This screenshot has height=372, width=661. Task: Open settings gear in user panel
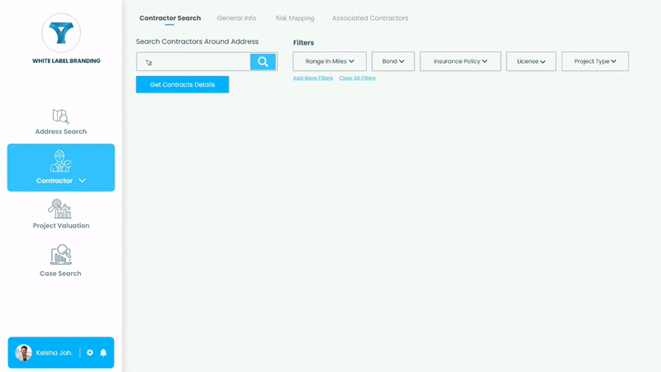click(x=90, y=353)
